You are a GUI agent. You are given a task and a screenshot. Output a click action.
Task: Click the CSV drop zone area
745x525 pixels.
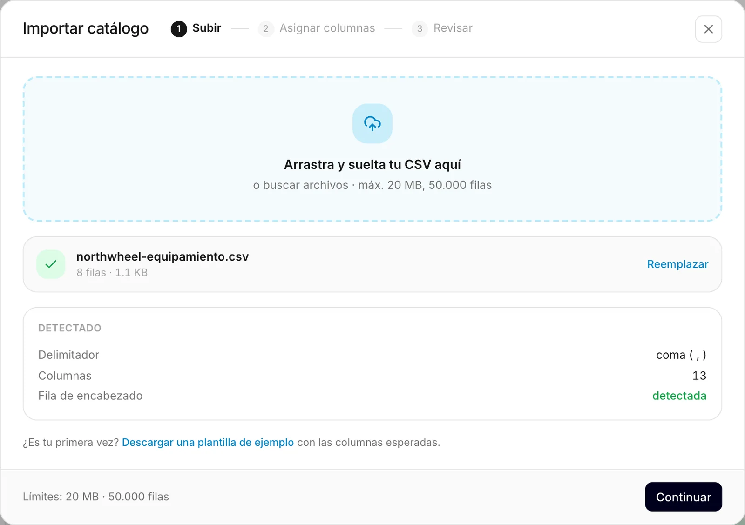tap(372, 149)
